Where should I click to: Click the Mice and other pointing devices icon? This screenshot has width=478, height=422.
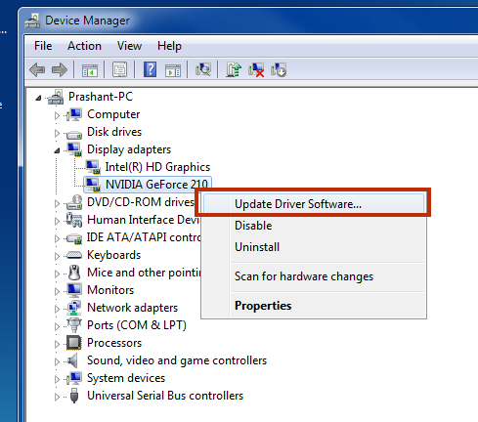(x=74, y=273)
